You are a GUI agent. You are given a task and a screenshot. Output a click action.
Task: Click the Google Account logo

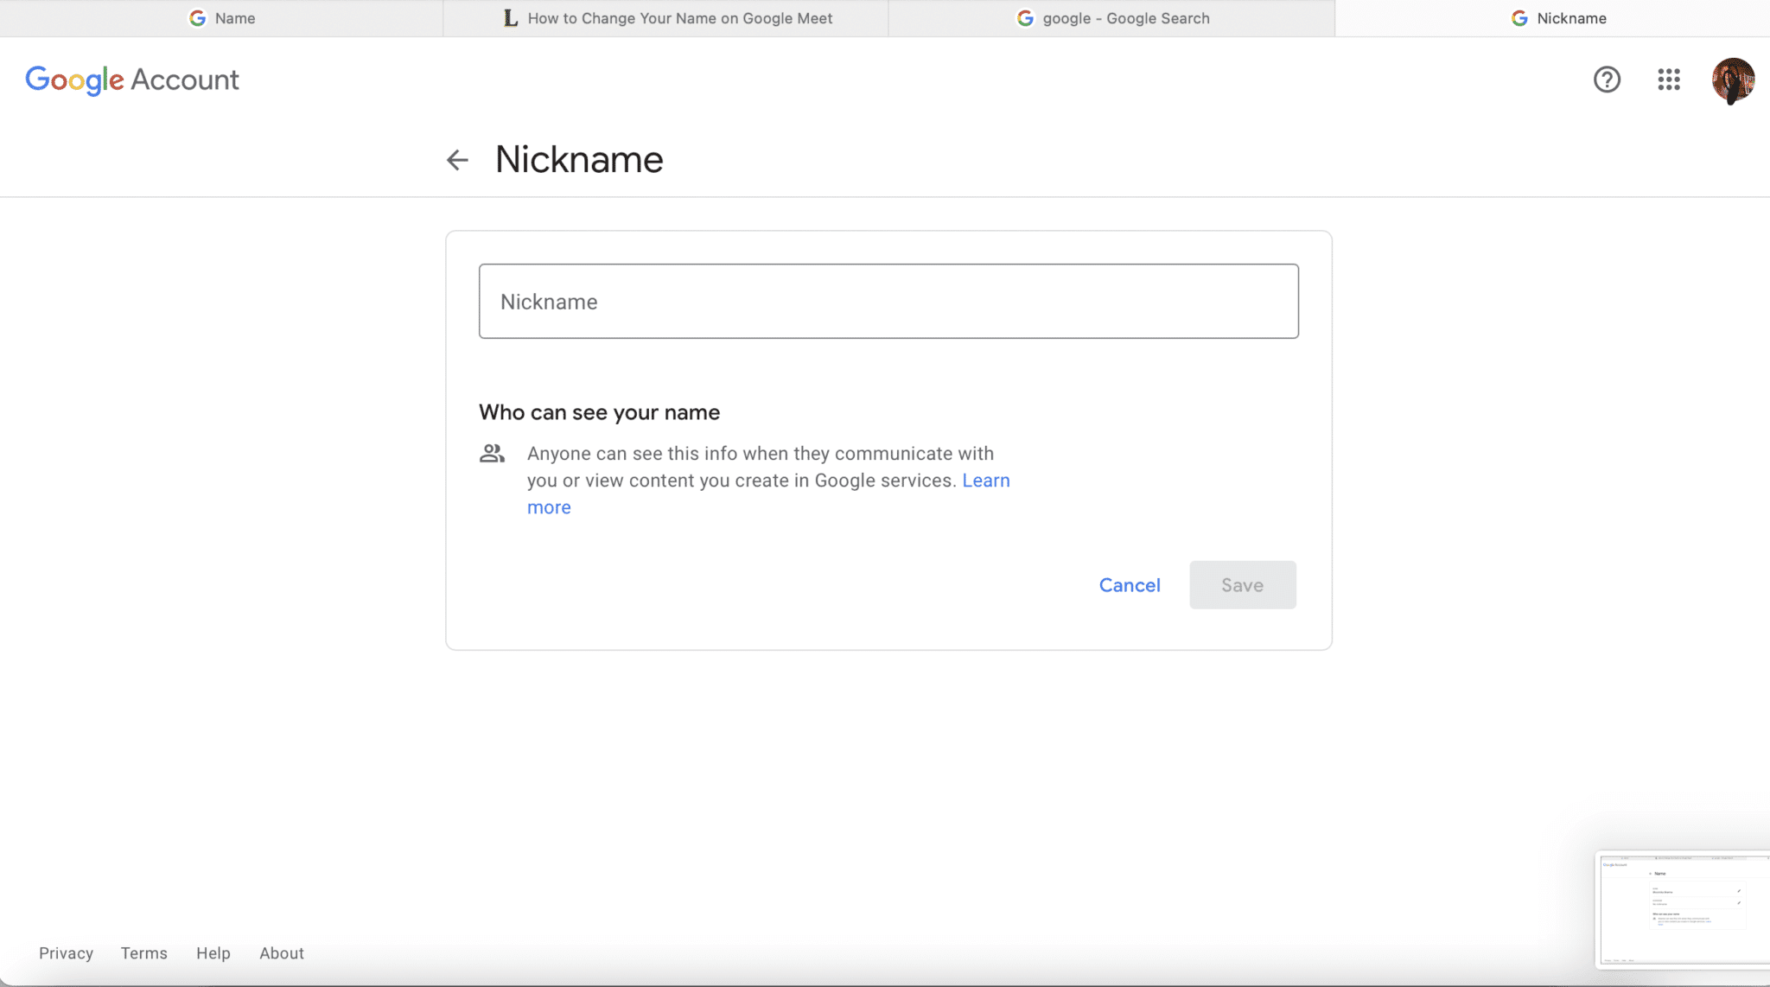(132, 80)
